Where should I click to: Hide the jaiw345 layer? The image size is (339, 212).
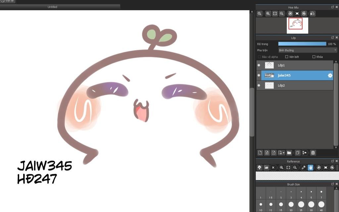point(259,75)
